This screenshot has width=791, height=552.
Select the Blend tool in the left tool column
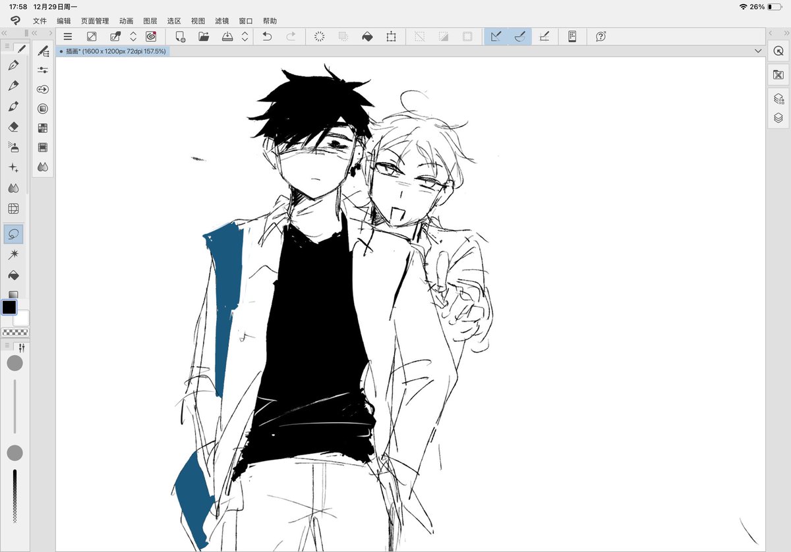tap(14, 188)
